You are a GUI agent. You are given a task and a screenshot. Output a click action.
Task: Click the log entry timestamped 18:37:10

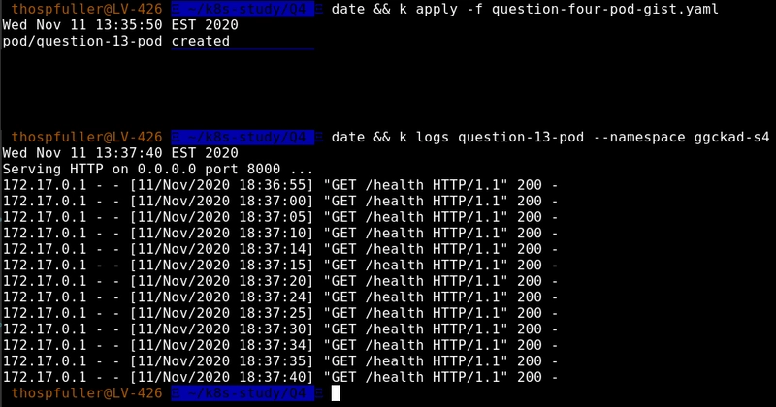coord(279,233)
